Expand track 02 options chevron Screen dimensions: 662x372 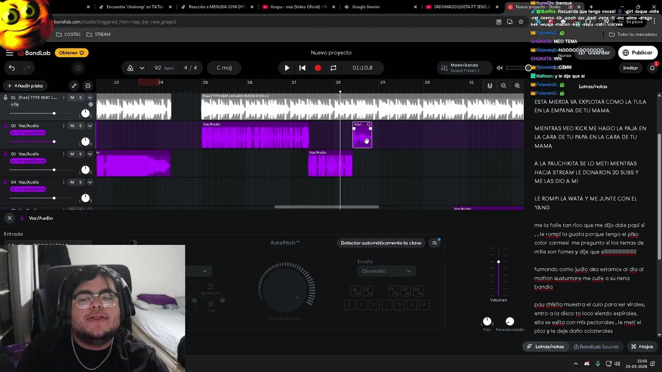tap(90, 126)
